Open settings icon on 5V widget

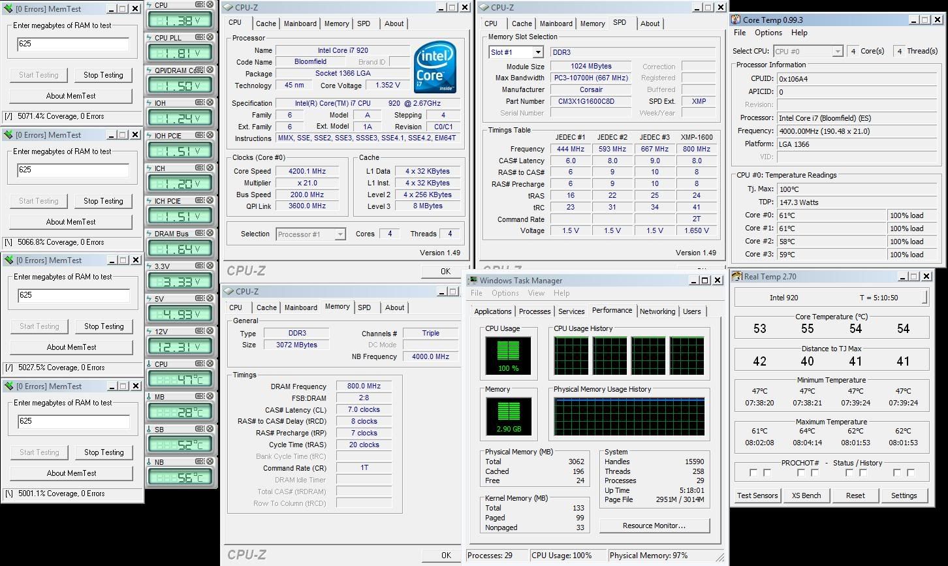(x=200, y=298)
